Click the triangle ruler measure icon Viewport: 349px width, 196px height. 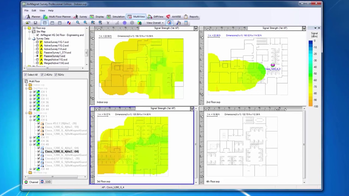(x=117, y=23)
